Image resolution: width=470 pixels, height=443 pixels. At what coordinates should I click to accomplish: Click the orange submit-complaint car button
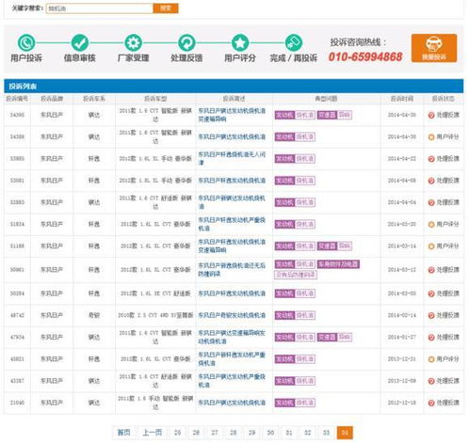point(434,48)
